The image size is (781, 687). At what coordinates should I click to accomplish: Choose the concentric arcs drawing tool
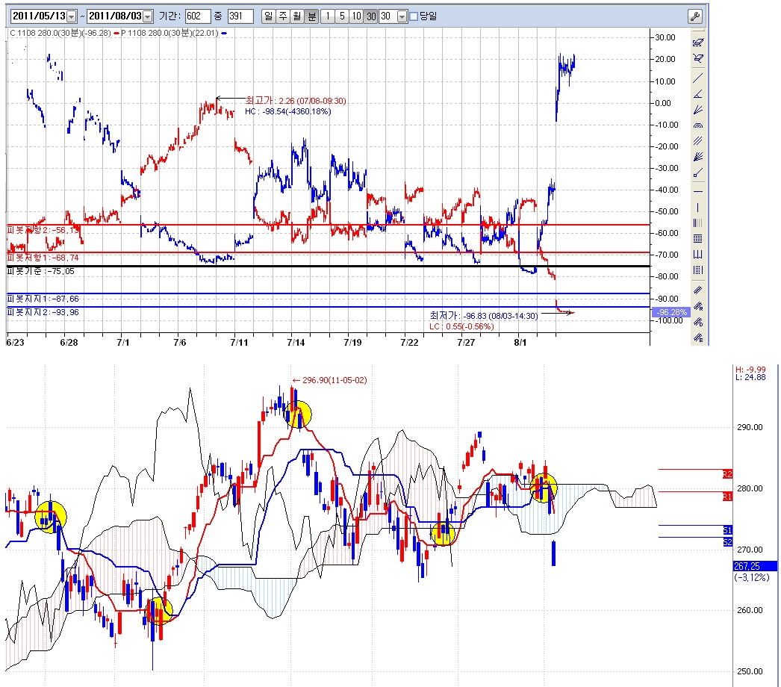(x=698, y=125)
